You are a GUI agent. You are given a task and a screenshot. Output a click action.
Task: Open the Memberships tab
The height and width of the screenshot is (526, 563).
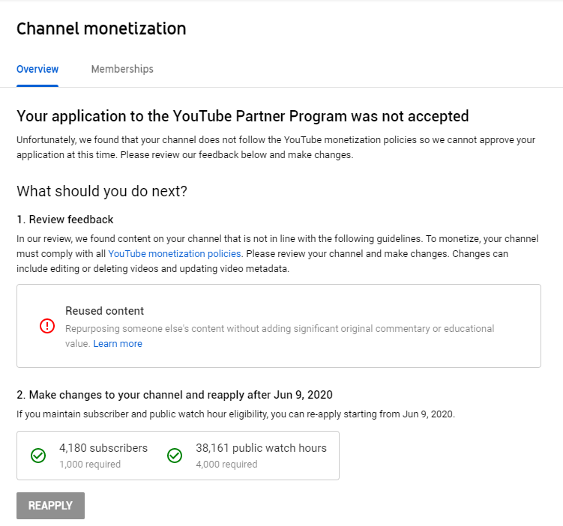click(x=122, y=69)
